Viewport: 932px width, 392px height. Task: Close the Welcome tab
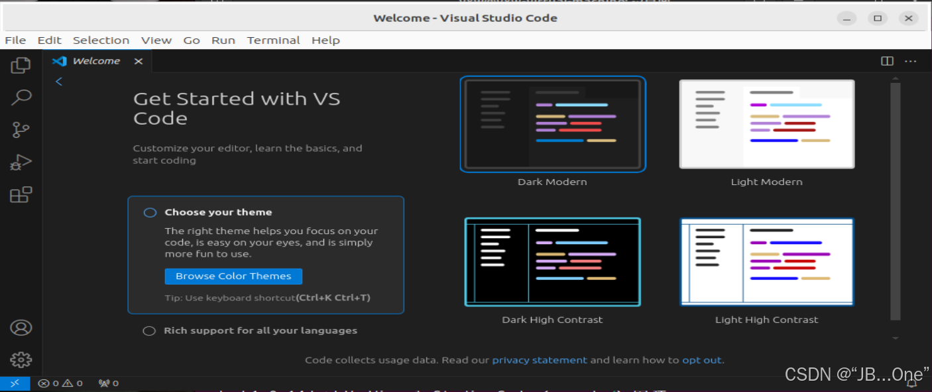tap(138, 61)
